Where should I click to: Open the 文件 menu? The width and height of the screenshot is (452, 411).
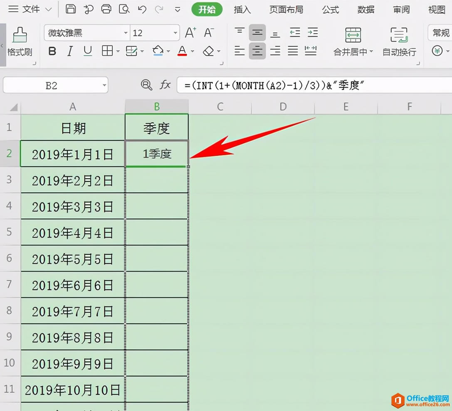click(x=30, y=9)
